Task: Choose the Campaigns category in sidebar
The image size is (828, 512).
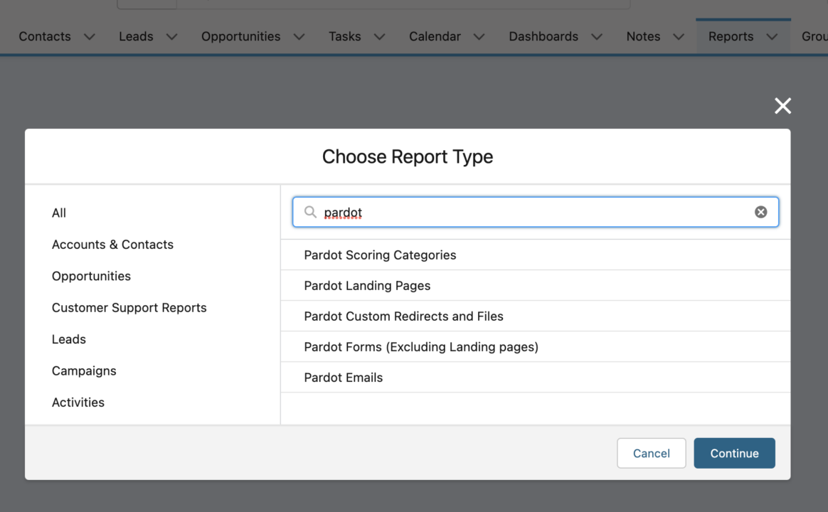Action: pos(84,370)
